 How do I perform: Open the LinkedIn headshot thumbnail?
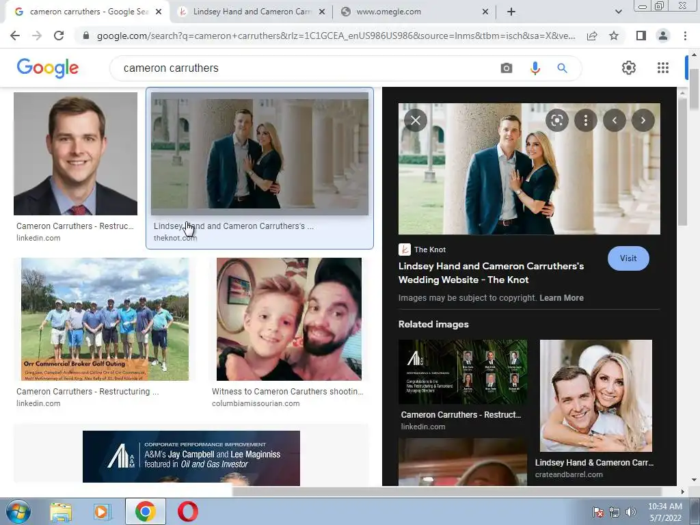pyautogui.click(x=75, y=154)
